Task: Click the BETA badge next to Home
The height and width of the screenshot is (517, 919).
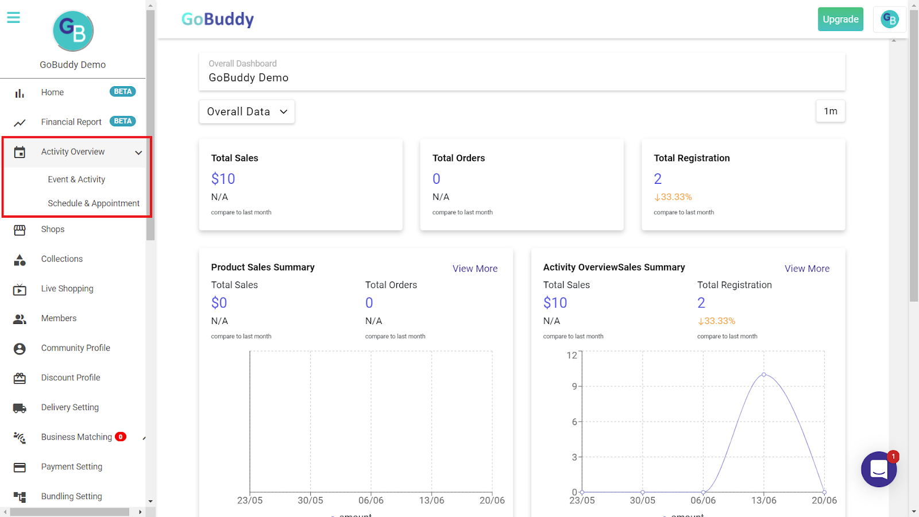Action: [123, 91]
